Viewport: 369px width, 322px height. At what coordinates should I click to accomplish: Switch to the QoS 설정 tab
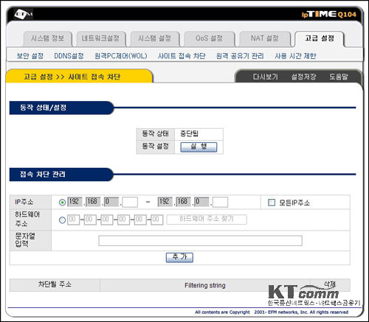[x=209, y=38]
